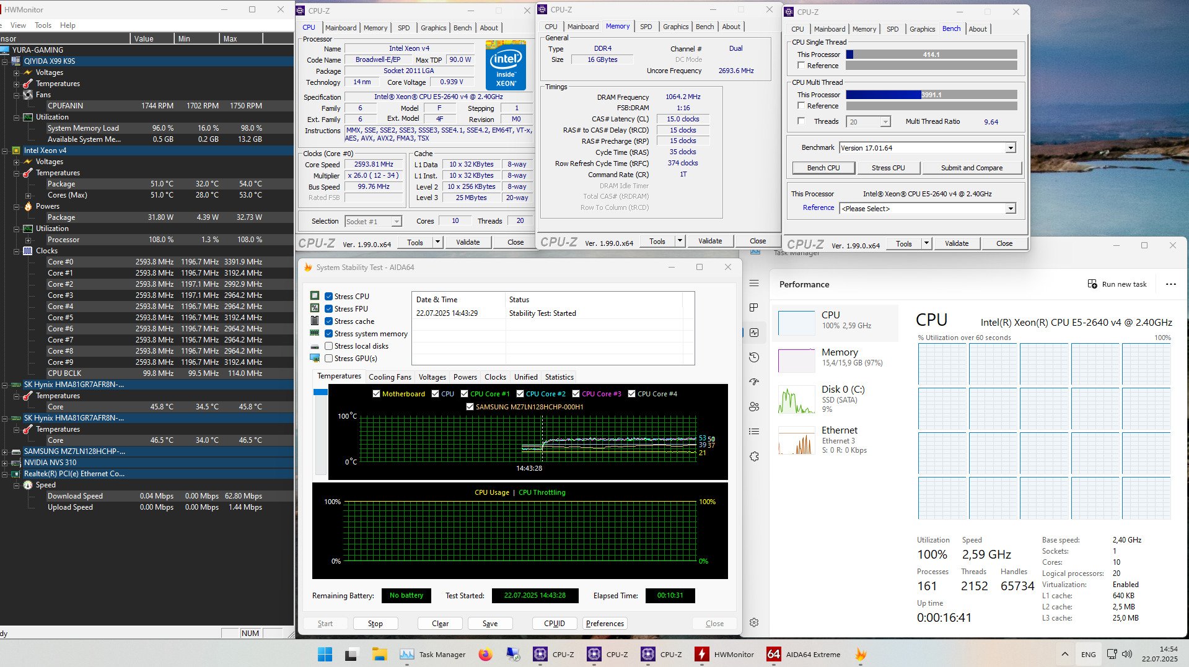
Task: Uncheck Stress FPU in AIDA64
Action: click(329, 309)
